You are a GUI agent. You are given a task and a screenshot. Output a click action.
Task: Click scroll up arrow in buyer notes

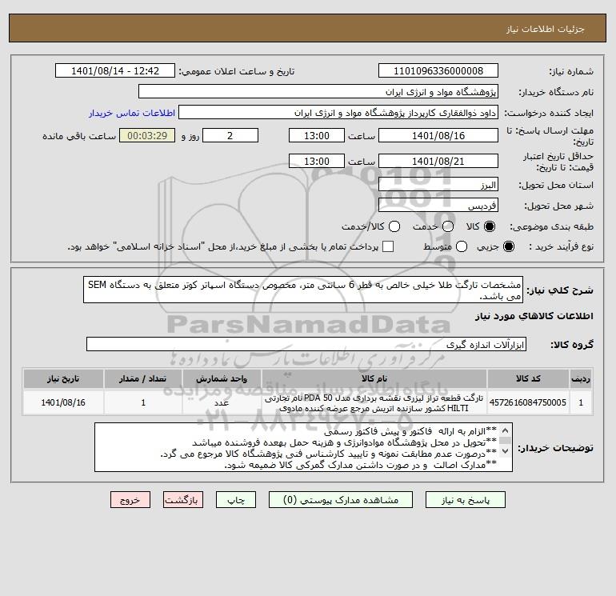[x=506, y=430]
